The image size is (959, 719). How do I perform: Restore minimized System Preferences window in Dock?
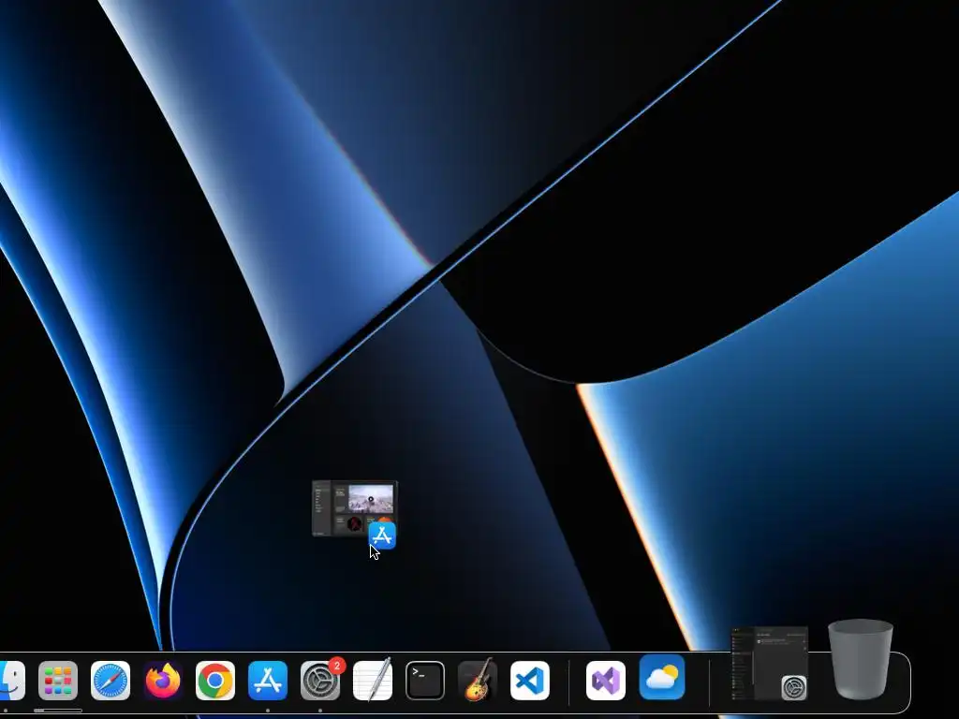pyautogui.click(x=770, y=664)
